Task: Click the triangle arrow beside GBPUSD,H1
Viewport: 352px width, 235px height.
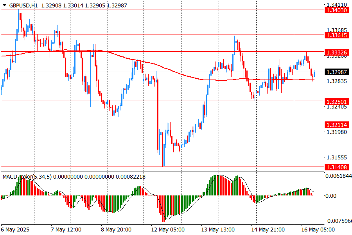Action: point(5,4)
